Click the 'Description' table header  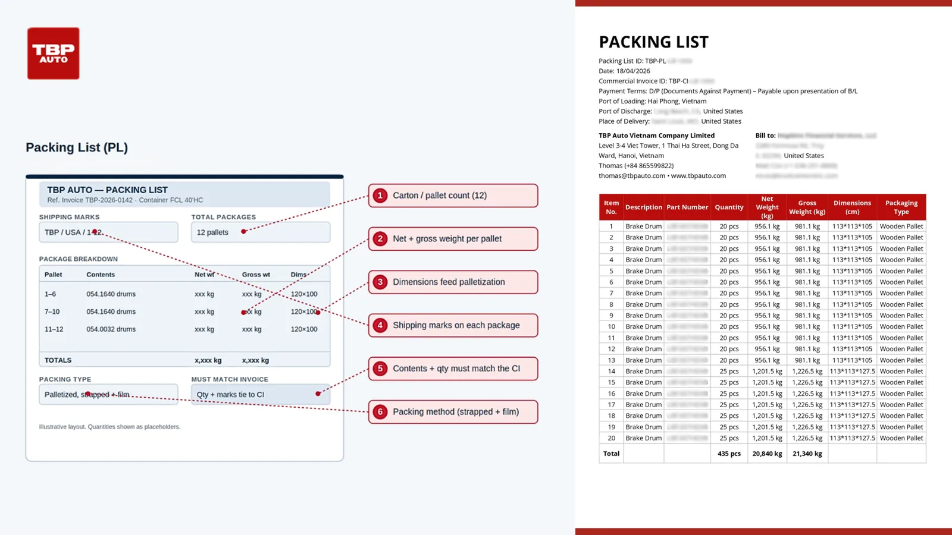coord(643,207)
